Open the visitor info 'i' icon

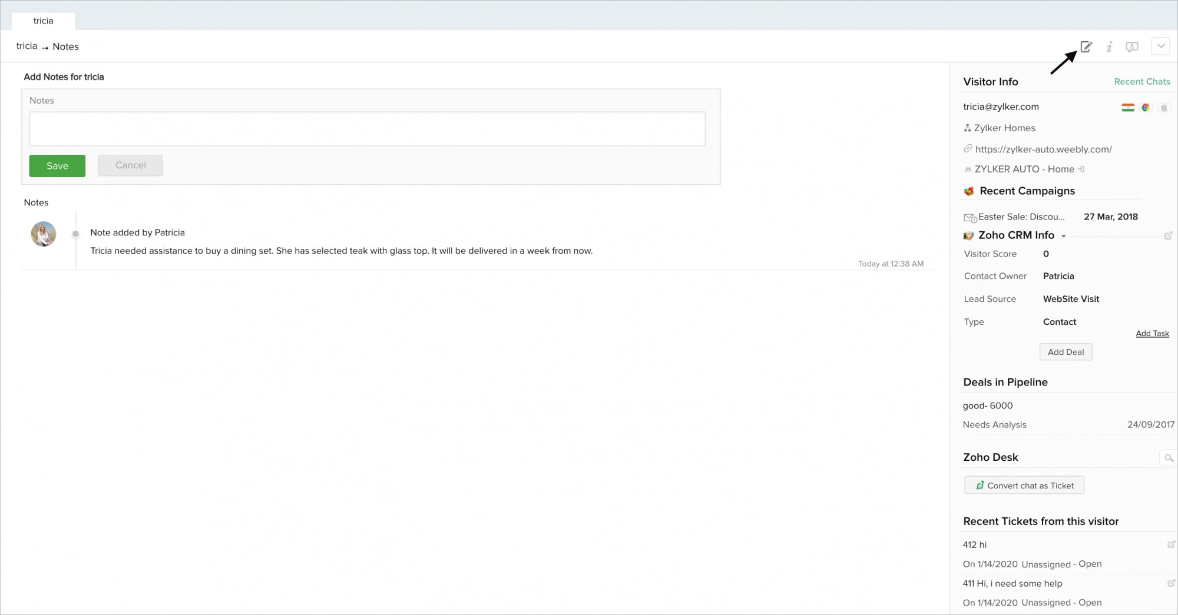1109,46
